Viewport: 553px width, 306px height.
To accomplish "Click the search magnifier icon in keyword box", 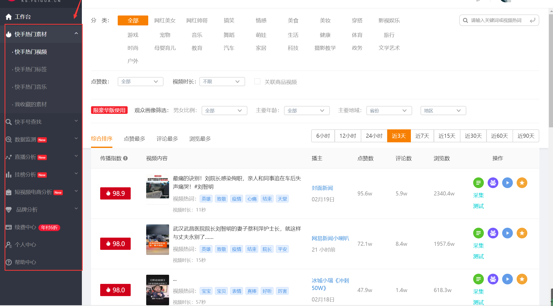I will coord(466,20).
